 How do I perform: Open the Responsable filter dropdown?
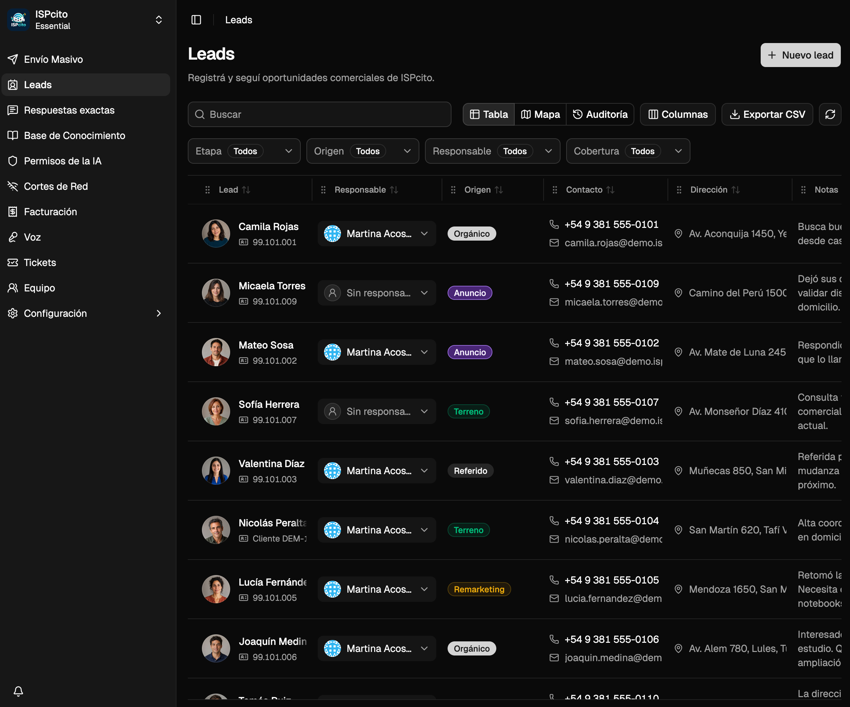[492, 151]
